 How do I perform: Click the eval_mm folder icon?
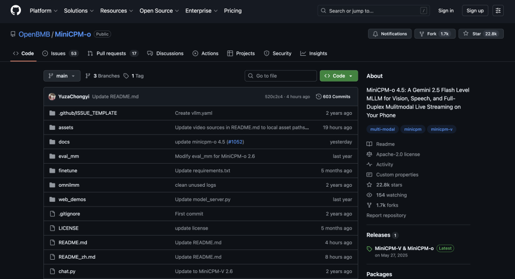pyautogui.click(x=52, y=156)
